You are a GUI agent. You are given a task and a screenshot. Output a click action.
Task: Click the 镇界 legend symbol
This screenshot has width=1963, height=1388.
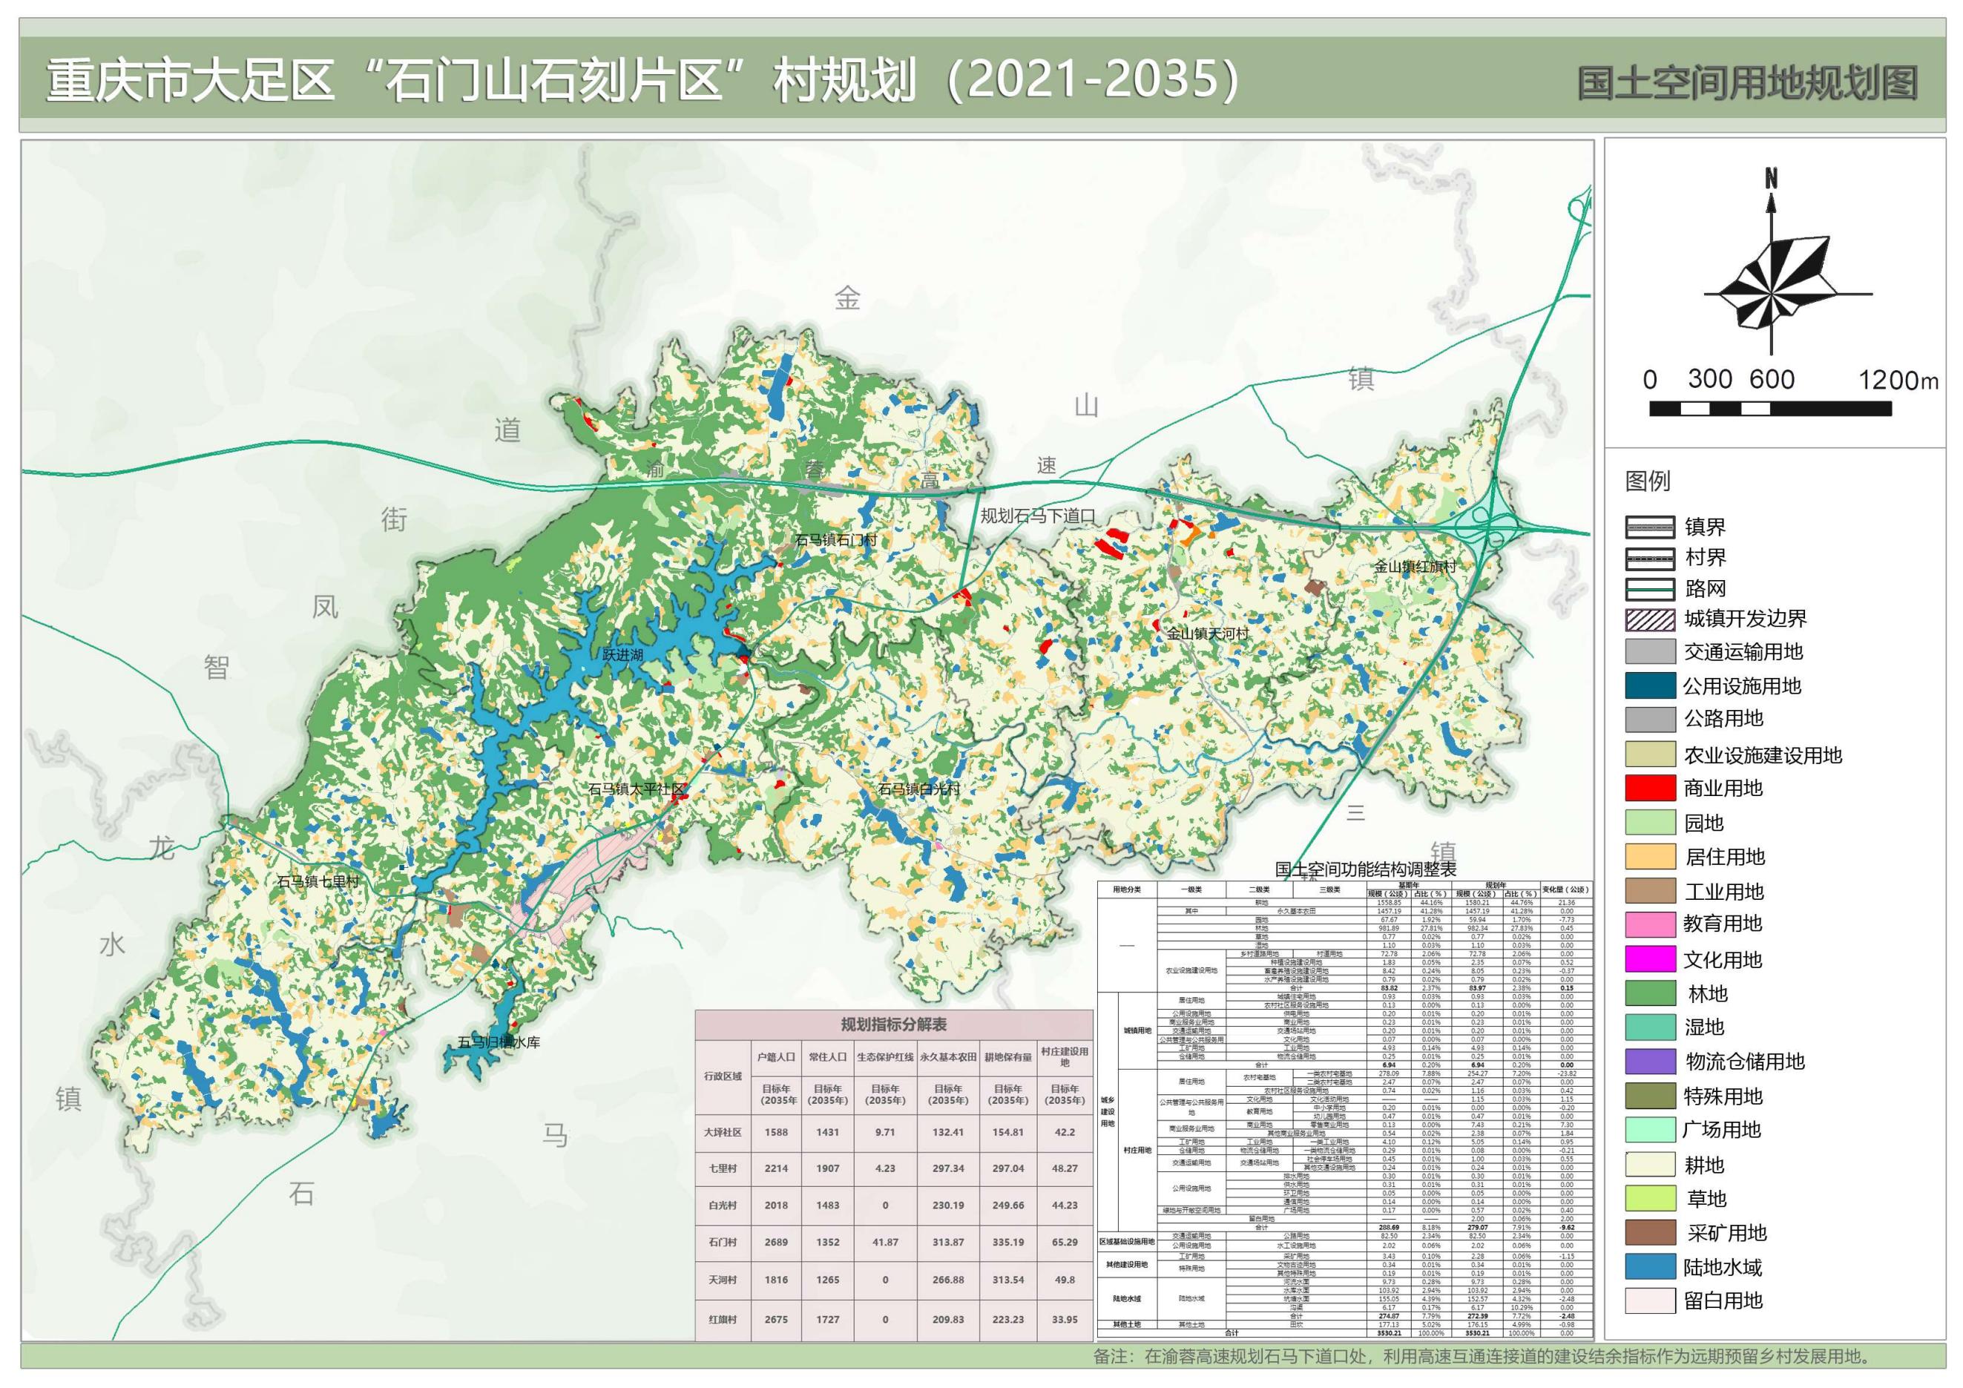[1650, 527]
